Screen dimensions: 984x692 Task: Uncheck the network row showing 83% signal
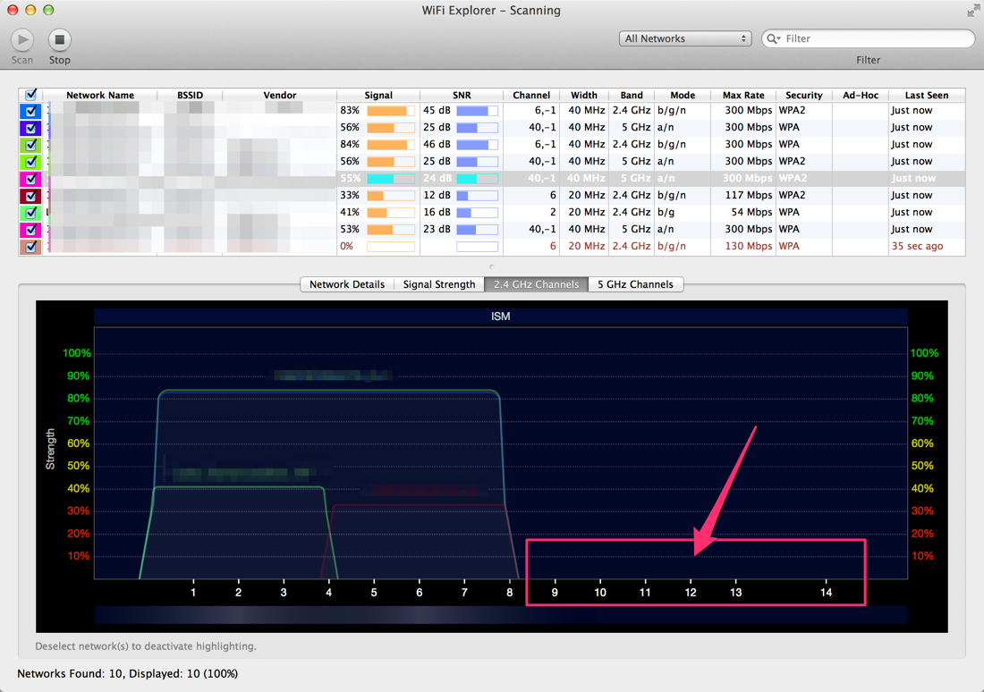pos(30,111)
